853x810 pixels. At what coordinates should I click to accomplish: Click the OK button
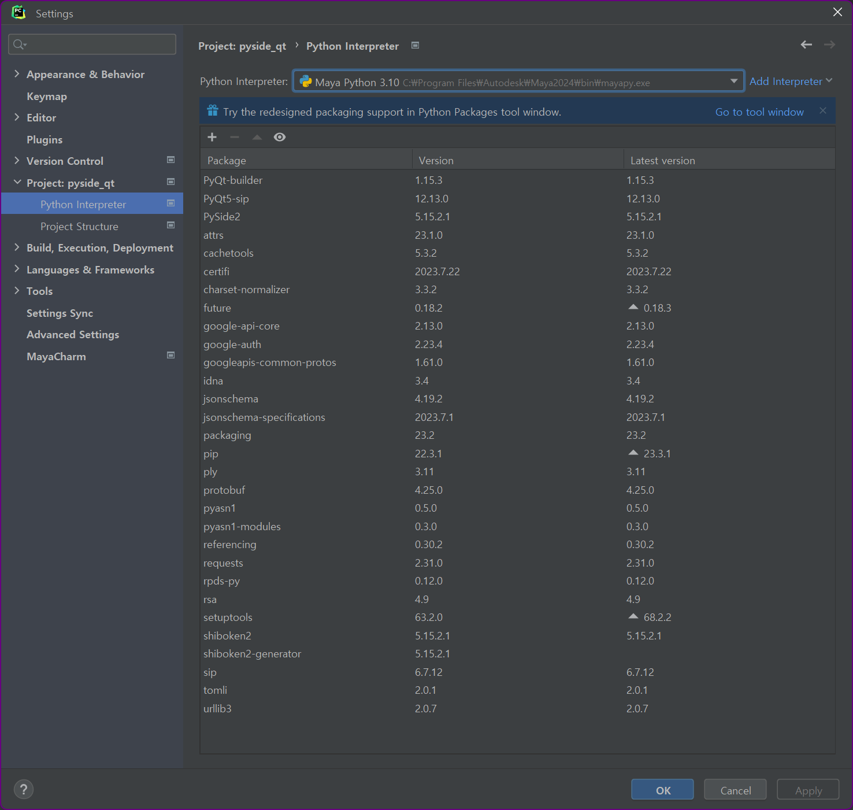pos(662,790)
